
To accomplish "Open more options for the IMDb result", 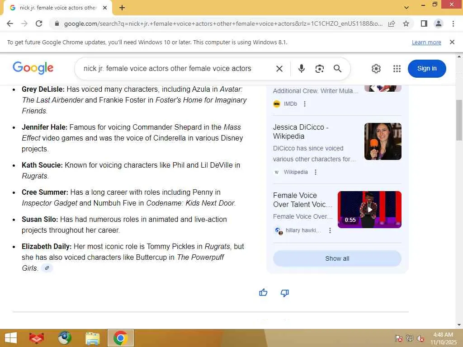I will 305,104.
